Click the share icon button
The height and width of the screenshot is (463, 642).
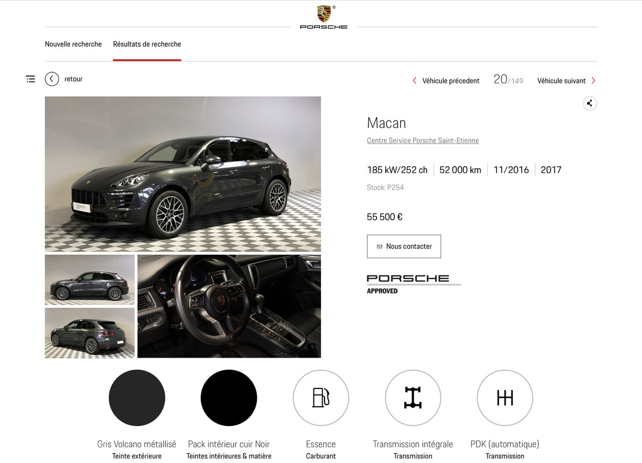[589, 103]
